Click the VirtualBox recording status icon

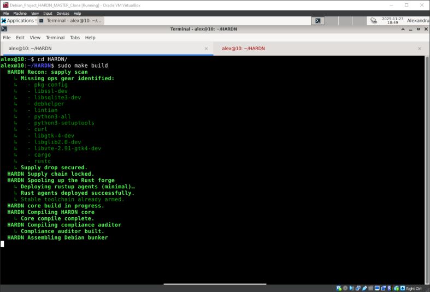click(384, 288)
